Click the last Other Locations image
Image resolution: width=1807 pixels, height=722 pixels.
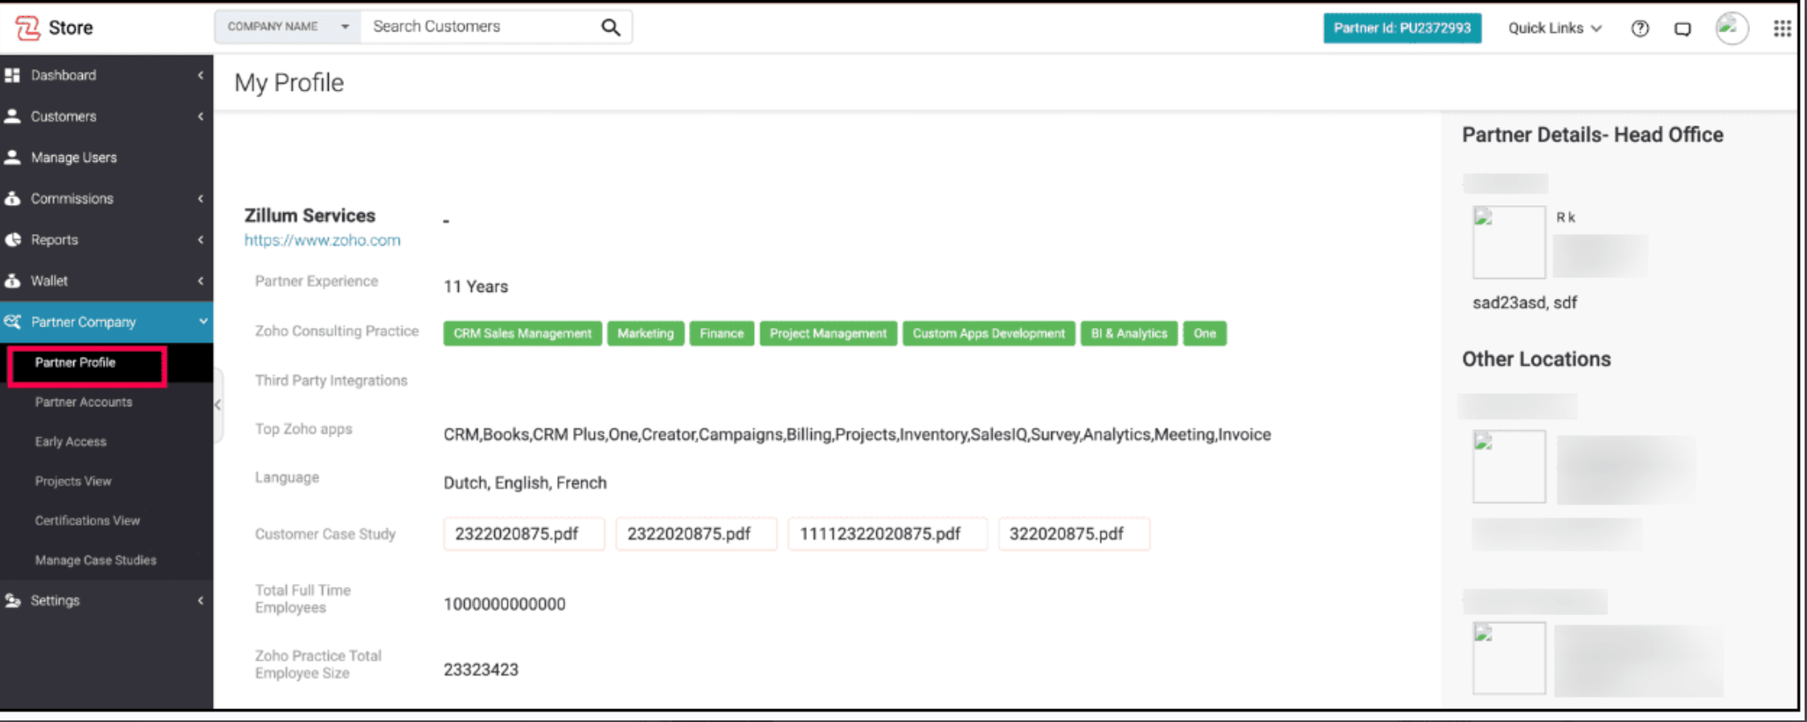(1509, 658)
